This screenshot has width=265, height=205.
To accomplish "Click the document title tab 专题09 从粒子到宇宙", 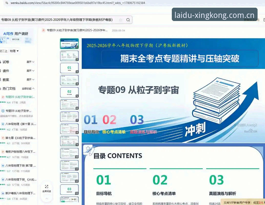I will point(77,30).
